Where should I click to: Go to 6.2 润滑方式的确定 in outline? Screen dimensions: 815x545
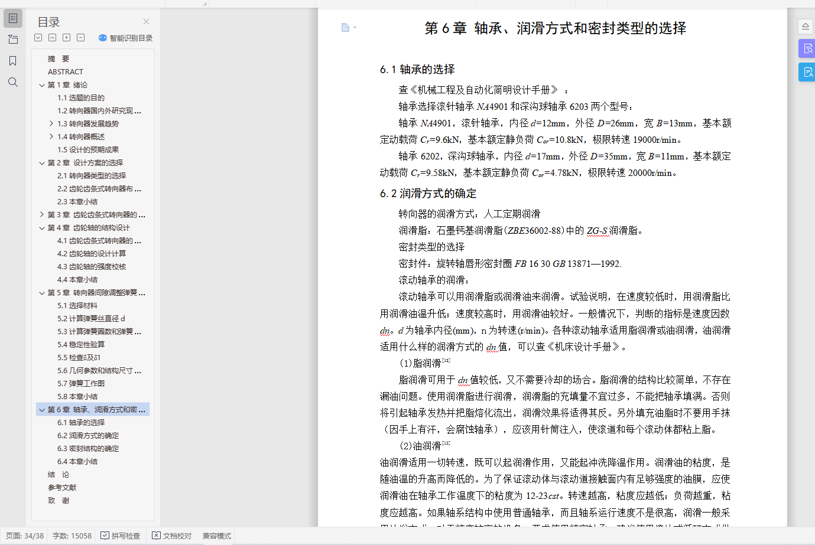point(88,436)
